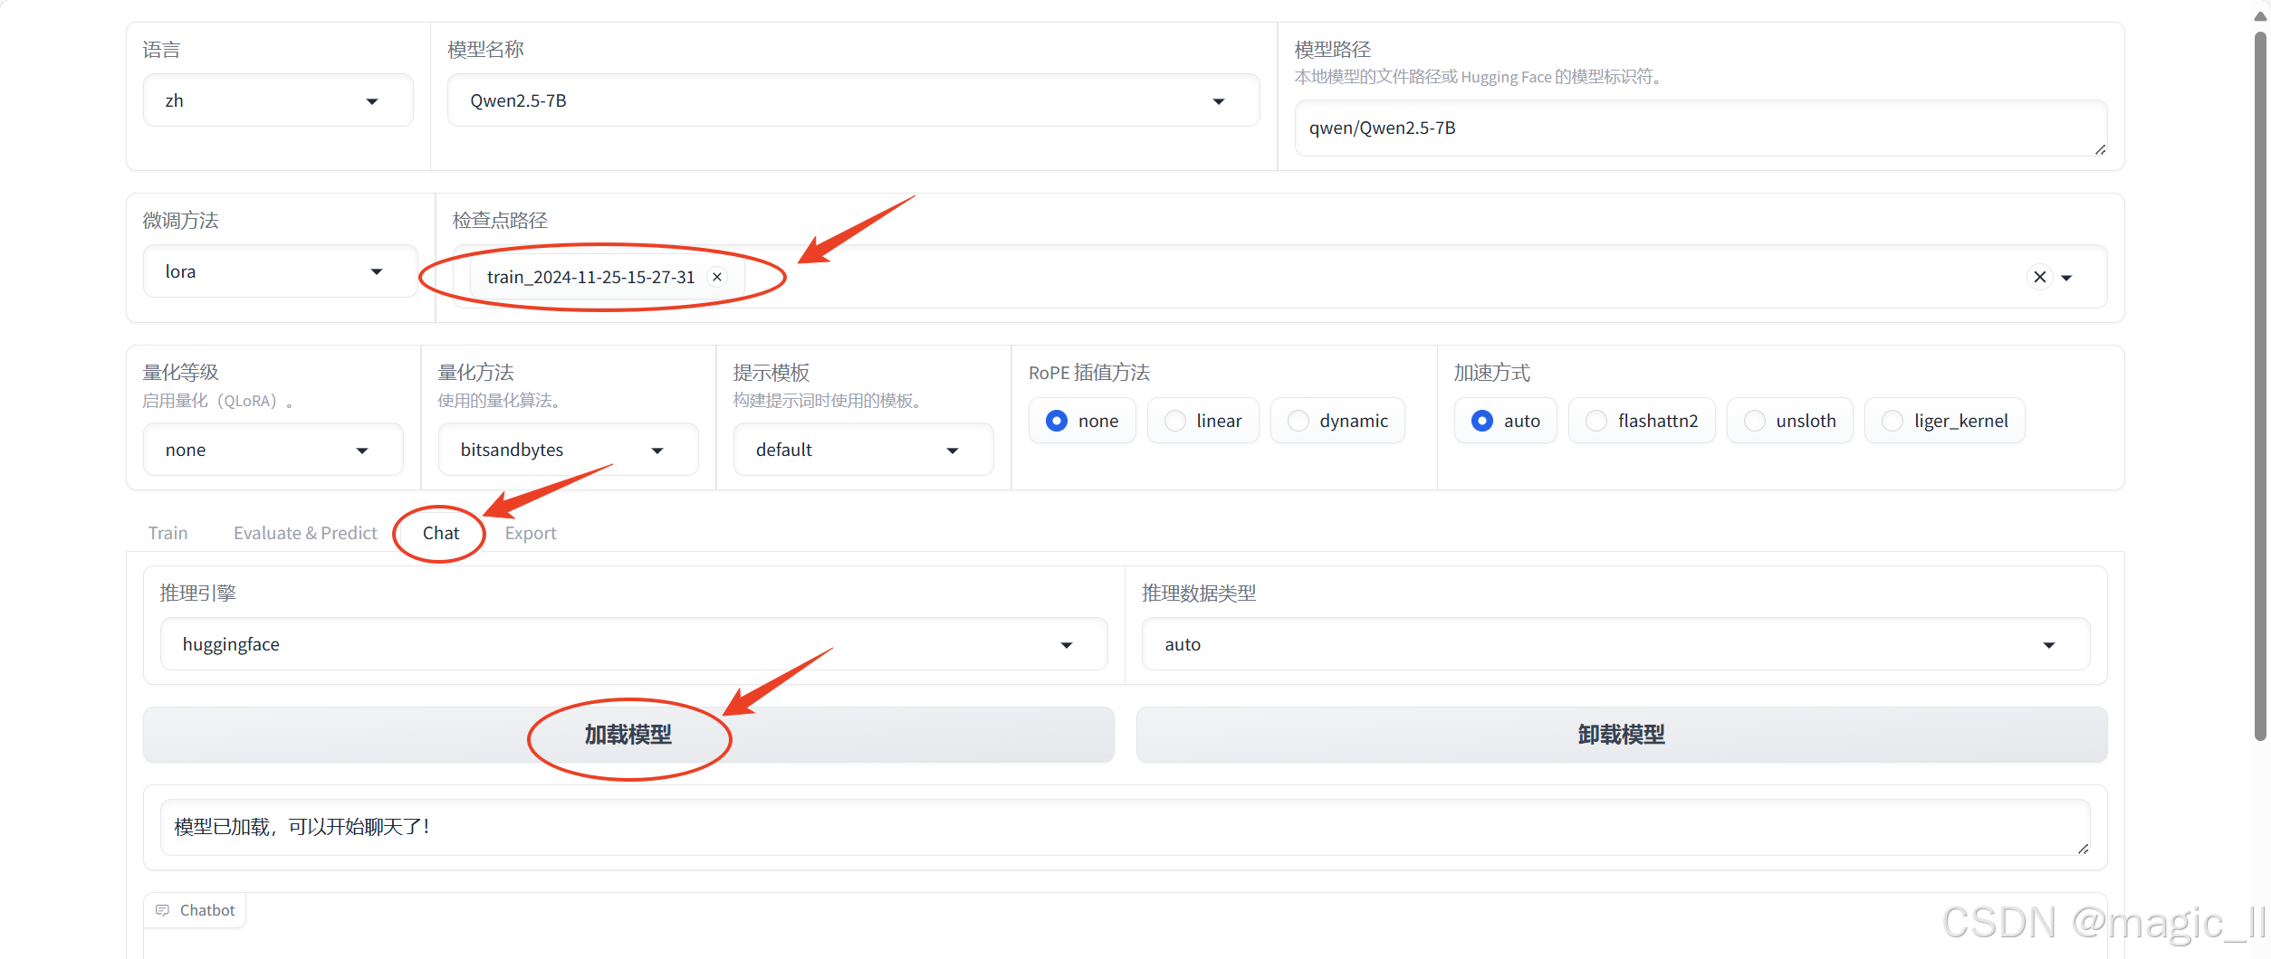Click the 加速方式 label
Viewport: 2271px width, 959px height.
click(x=1492, y=372)
